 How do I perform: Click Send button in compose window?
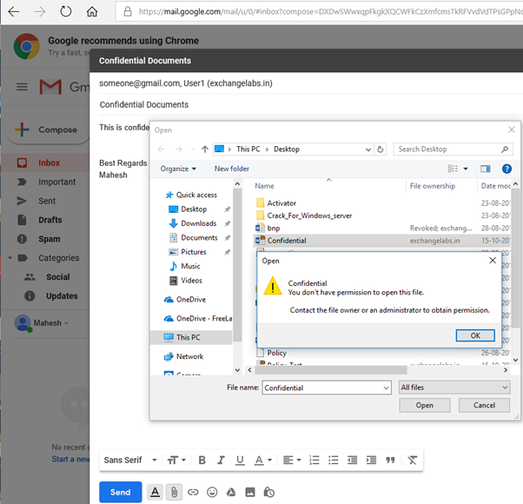(x=121, y=492)
